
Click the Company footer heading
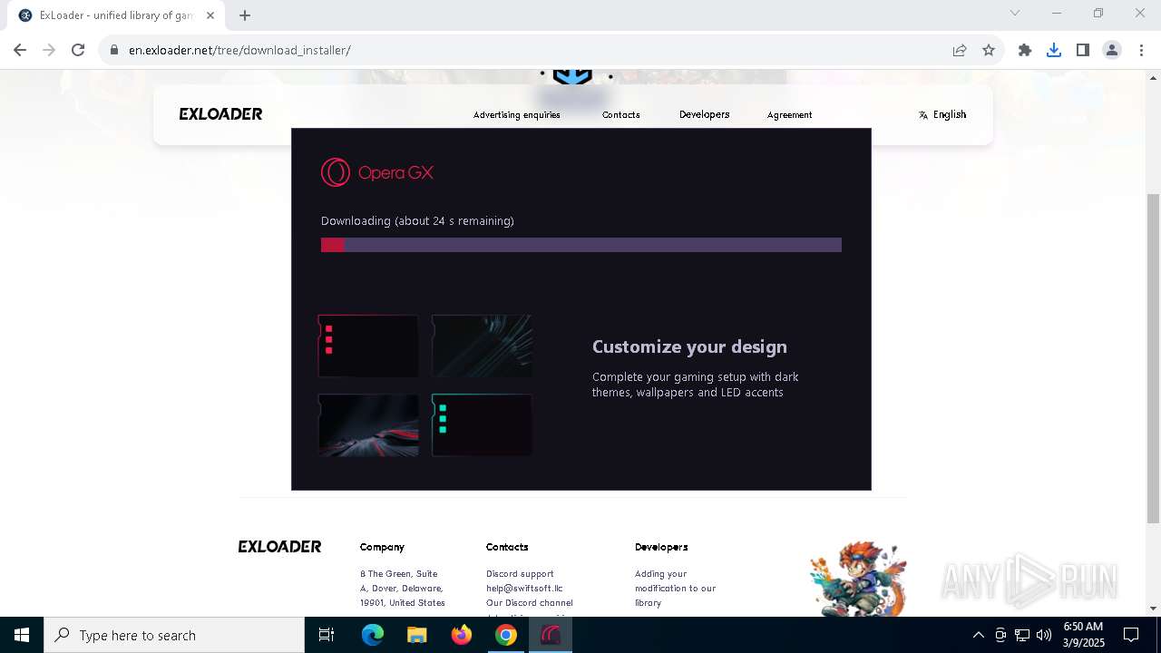[382, 547]
